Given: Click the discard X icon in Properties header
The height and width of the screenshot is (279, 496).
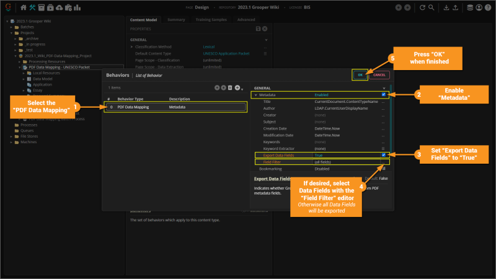Looking at the screenshot, I should 265,29.
